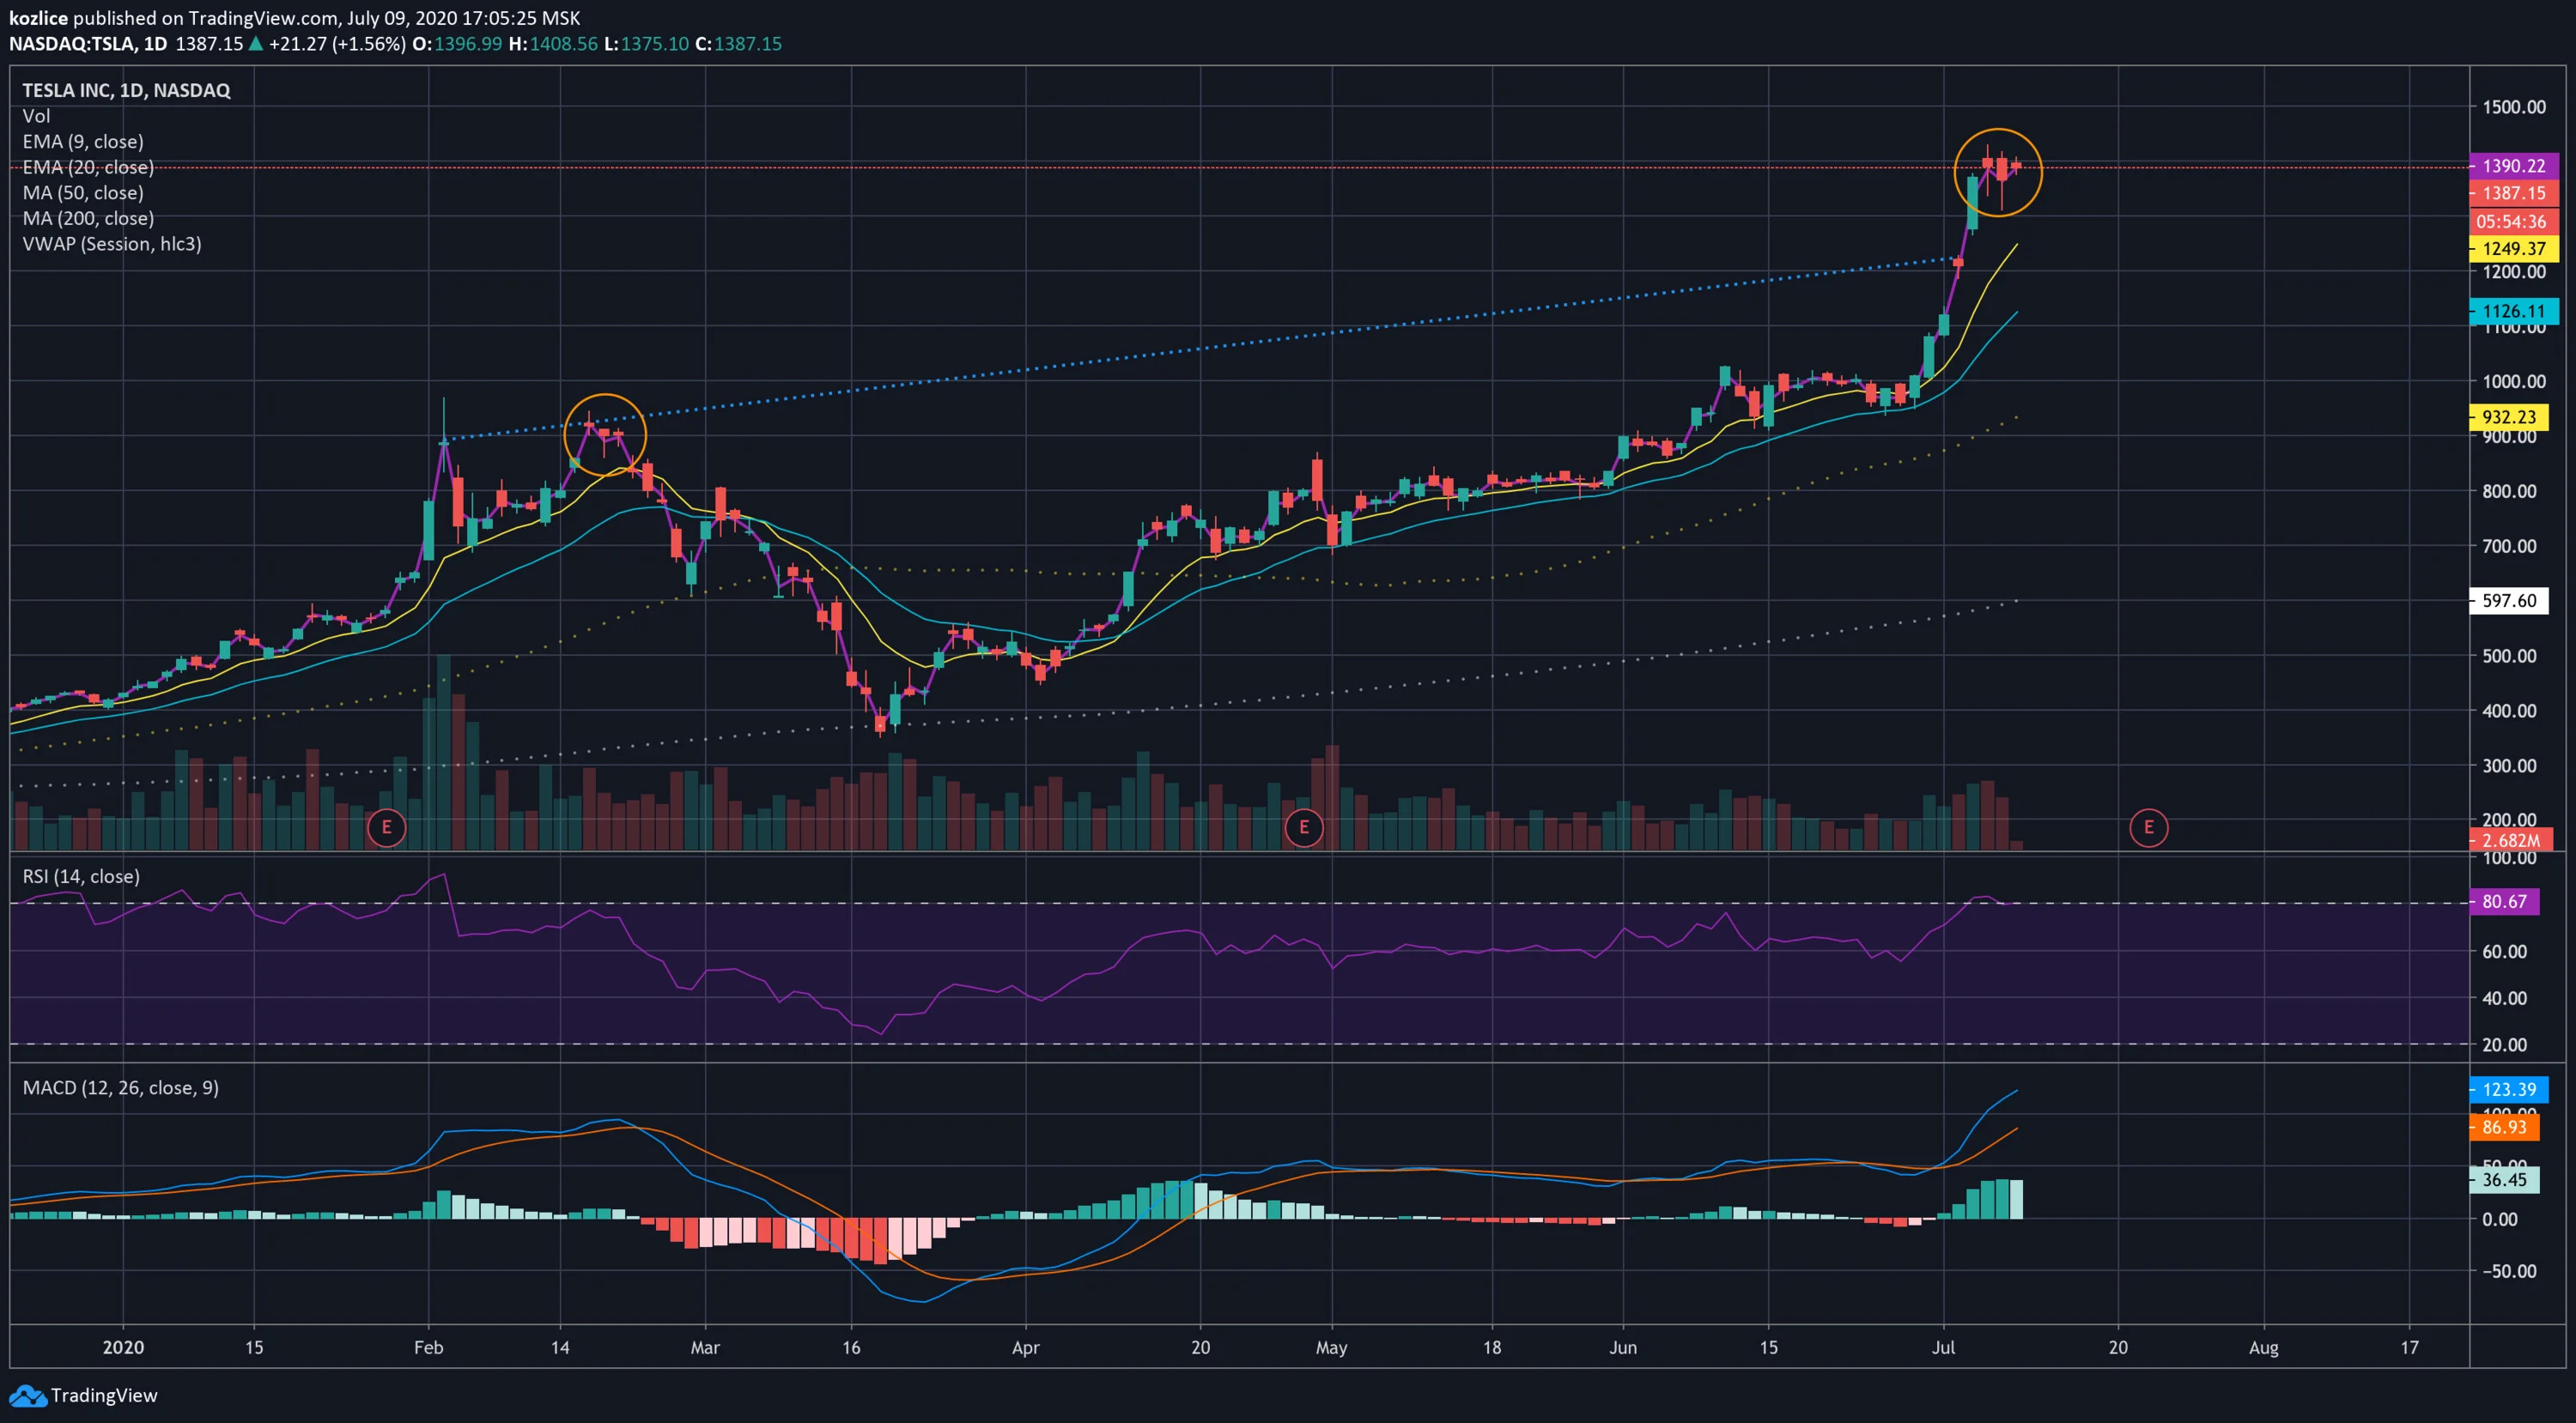The width and height of the screenshot is (2576, 1423).
Task: Click the yellow 932.23 MA value label
Action: (x=2509, y=417)
